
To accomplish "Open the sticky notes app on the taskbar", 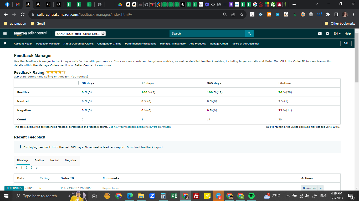I will pos(207,196).
